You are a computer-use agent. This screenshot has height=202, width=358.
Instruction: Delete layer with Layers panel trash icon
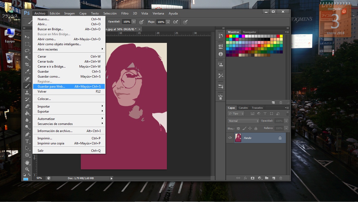point(281,178)
